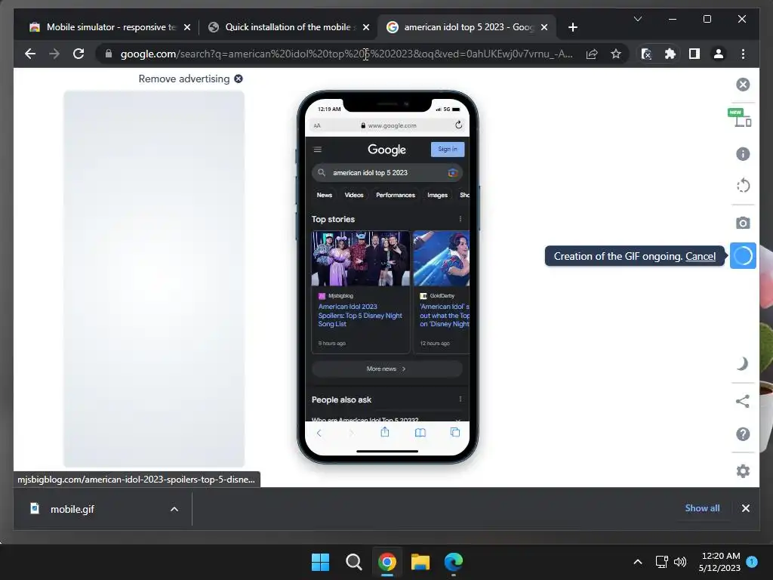Tap the simulated Safari back arrow
The width and height of the screenshot is (773, 580).
tap(319, 433)
